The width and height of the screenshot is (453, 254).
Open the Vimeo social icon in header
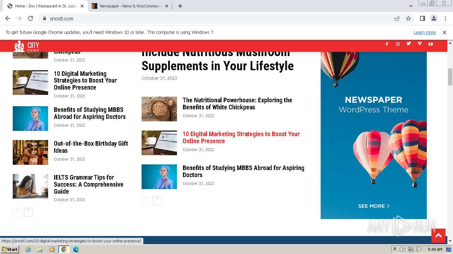point(420,44)
